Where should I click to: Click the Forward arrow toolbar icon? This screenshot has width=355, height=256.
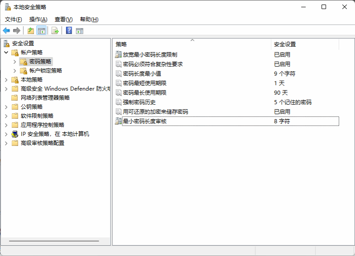[x=17, y=31]
